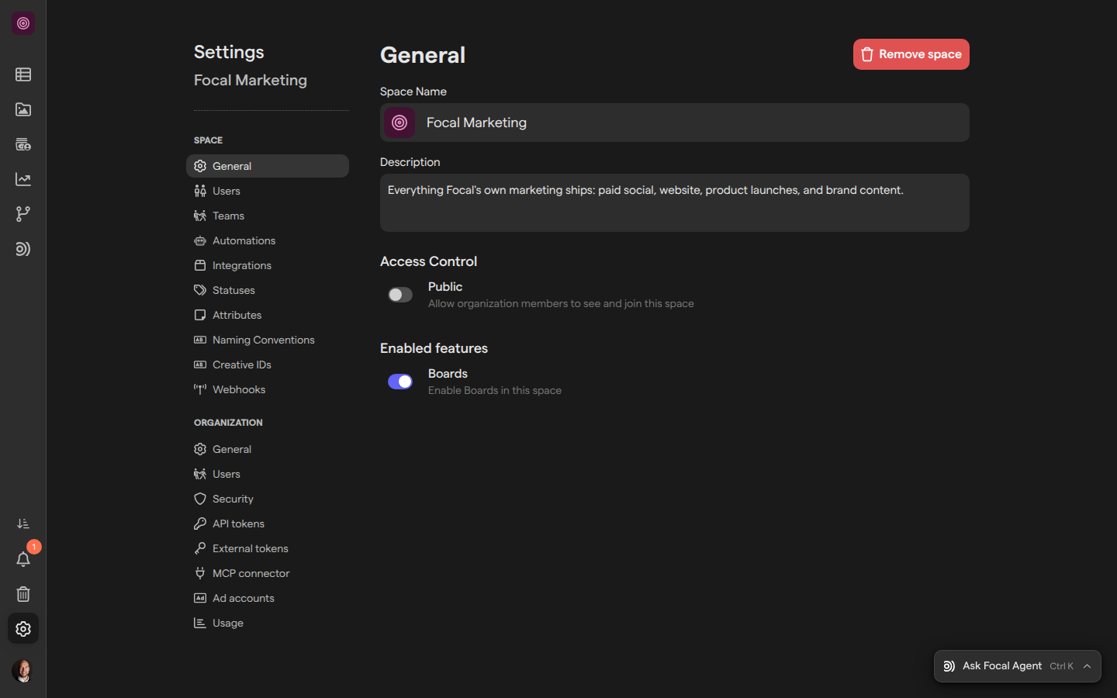Open the branch workflow icon in left rail
Screen dimensions: 1117x698
(23, 214)
